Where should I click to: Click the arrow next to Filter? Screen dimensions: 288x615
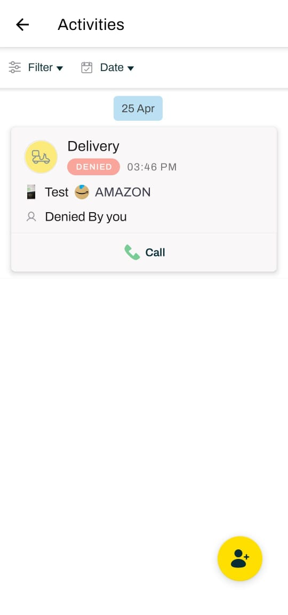(60, 68)
